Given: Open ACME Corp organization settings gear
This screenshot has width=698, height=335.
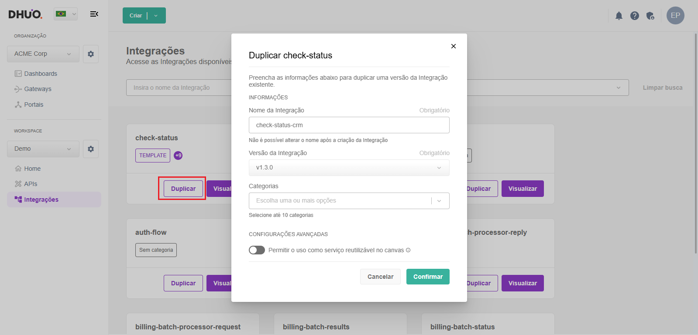Looking at the screenshot, I should (91, 54).
